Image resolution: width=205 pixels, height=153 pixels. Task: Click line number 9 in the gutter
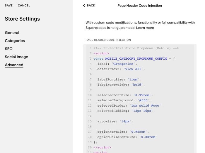pyautogui.click(x=90, y=90)
